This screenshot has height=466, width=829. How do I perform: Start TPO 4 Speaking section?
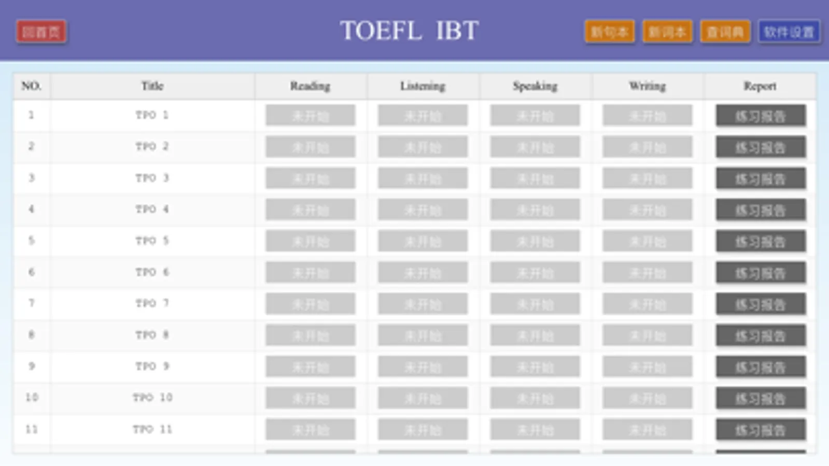(x=535, y=210)
